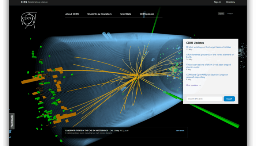Select the Scientists menu item

click(125, 14)
